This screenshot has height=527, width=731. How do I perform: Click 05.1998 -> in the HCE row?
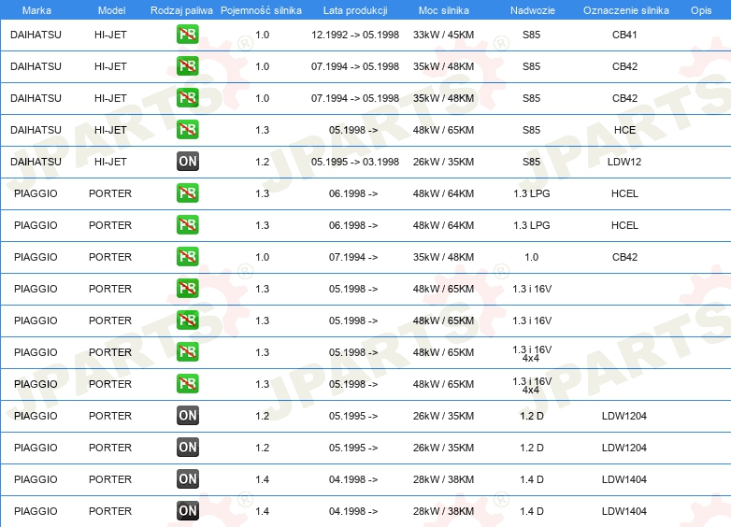click(x=353, y=130)
